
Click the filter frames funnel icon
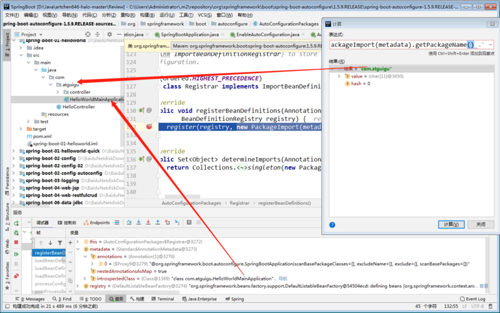coord(59,243)
